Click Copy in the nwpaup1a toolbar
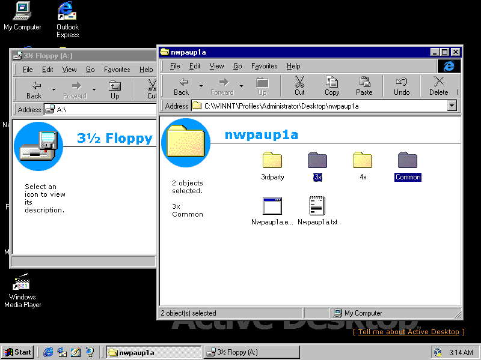 (x=332, y=86)
